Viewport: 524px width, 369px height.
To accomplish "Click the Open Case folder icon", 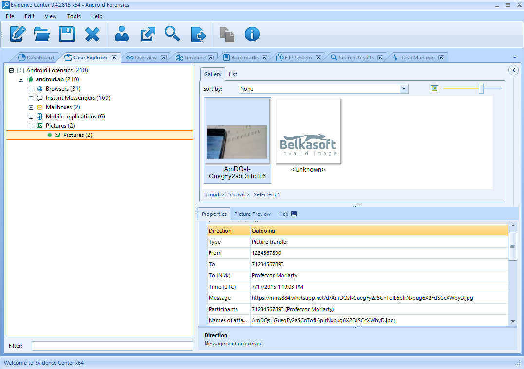I will point(42,34).
